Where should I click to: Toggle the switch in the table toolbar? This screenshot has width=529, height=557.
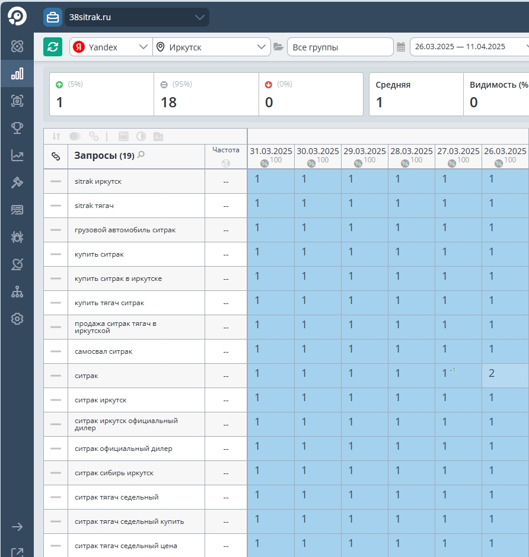pyautogui.click(x=75, y=136)
